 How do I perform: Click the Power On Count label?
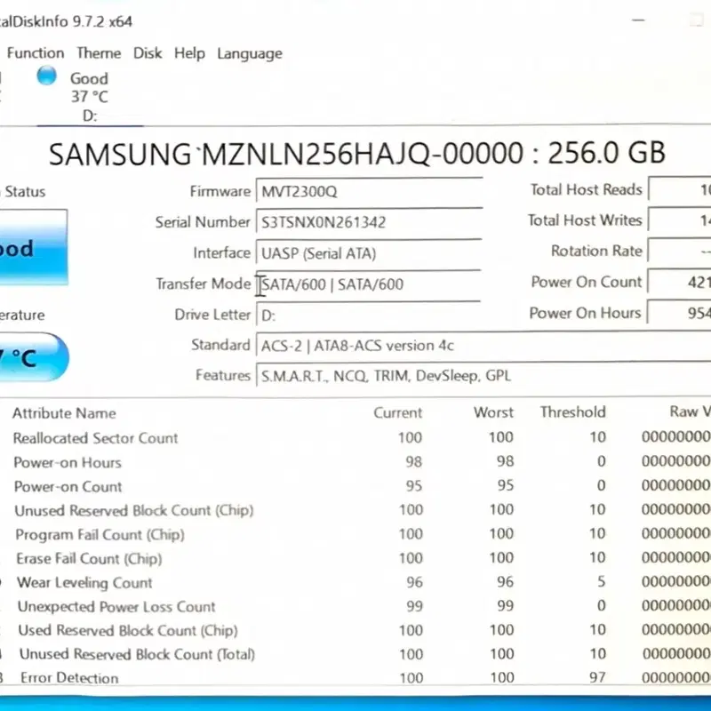(587, 282)
